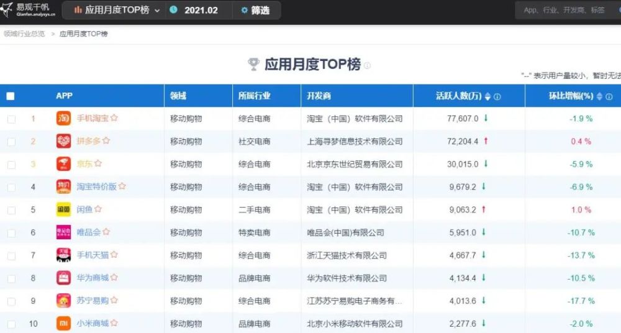Favorite 拼多多 with its star icon
Viewport: 621px width, 333px height.
pos(106,140)
